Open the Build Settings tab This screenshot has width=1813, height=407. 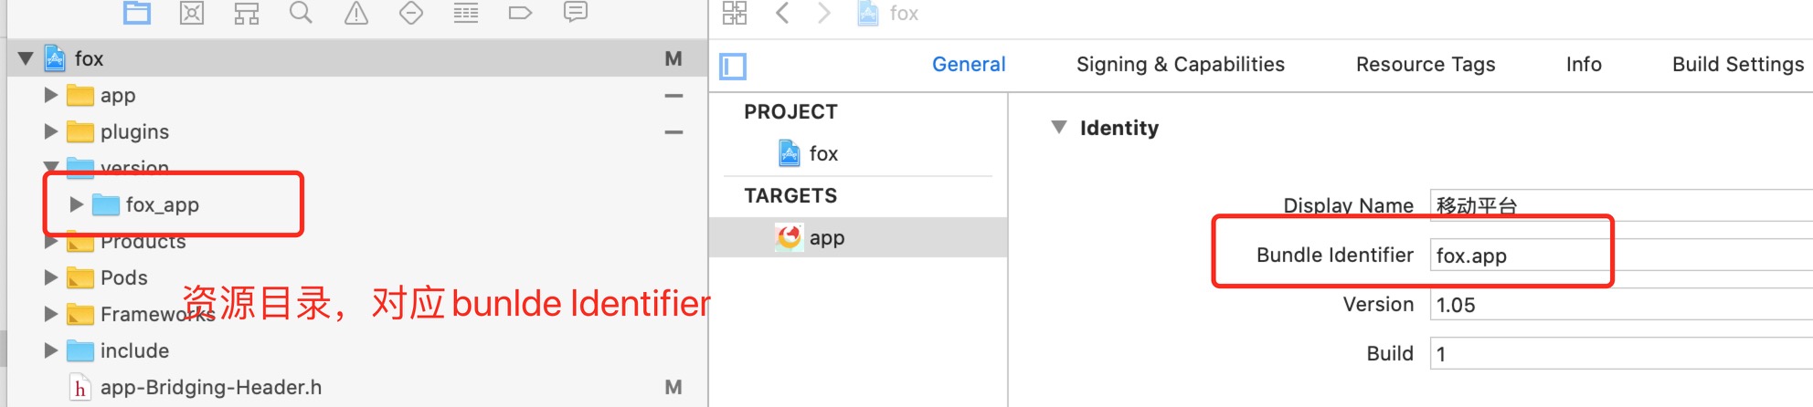pos(1737,65)
